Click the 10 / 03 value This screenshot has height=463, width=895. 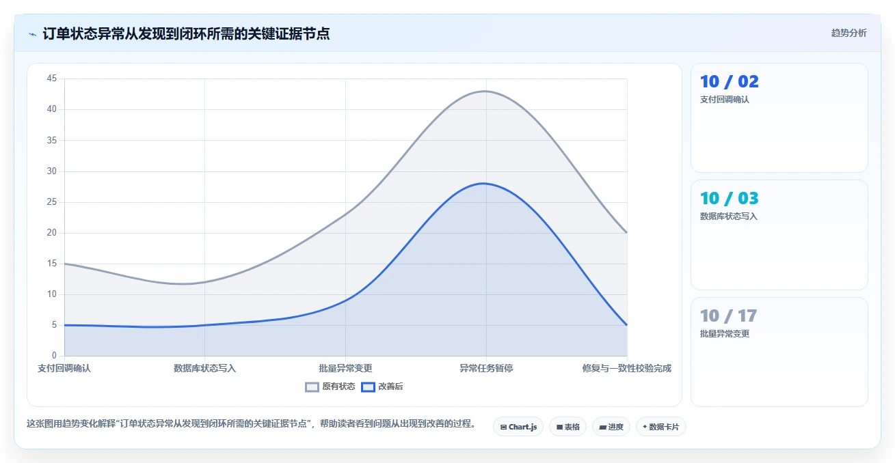click(729, 199)
